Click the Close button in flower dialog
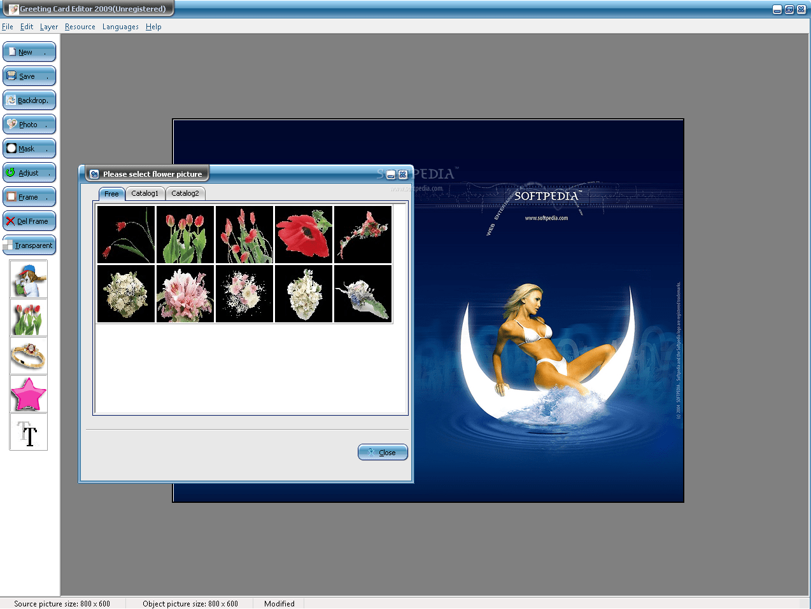 click(383, 452)
